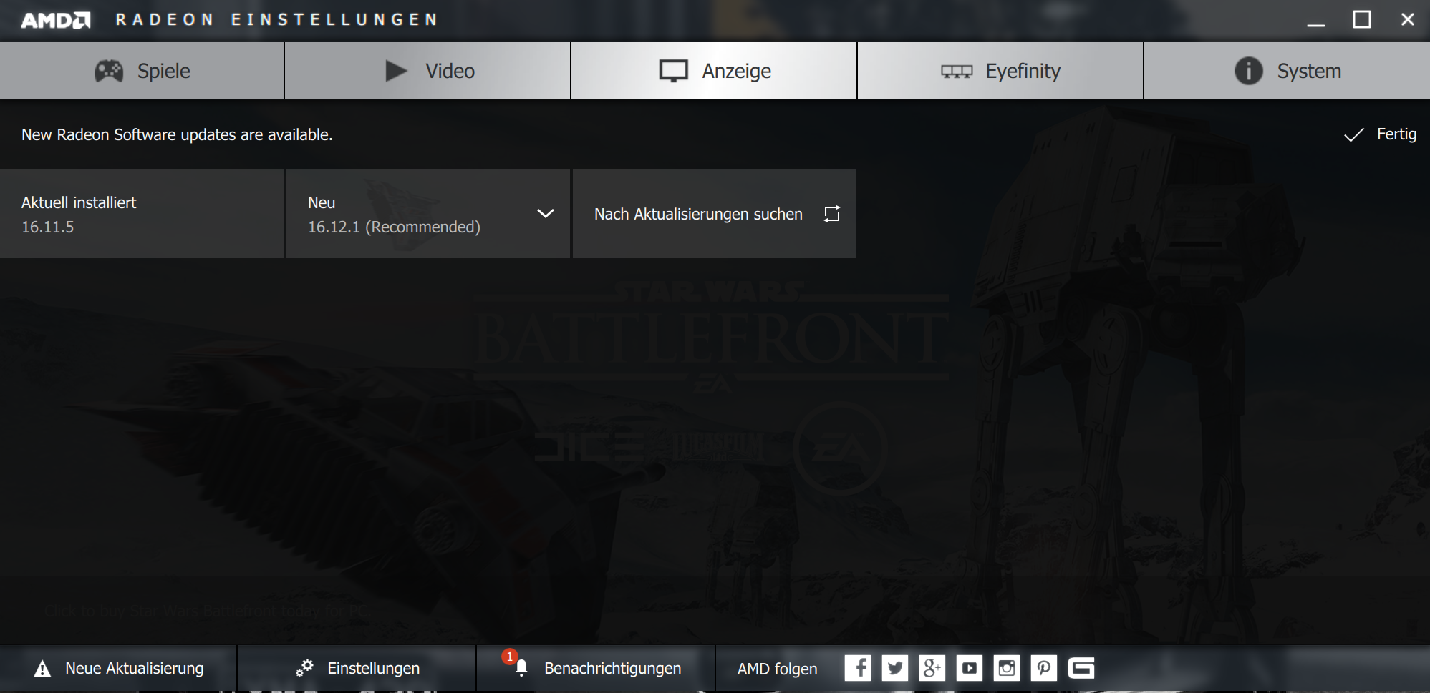Open AMD Twitter icon

click(895, 668)
